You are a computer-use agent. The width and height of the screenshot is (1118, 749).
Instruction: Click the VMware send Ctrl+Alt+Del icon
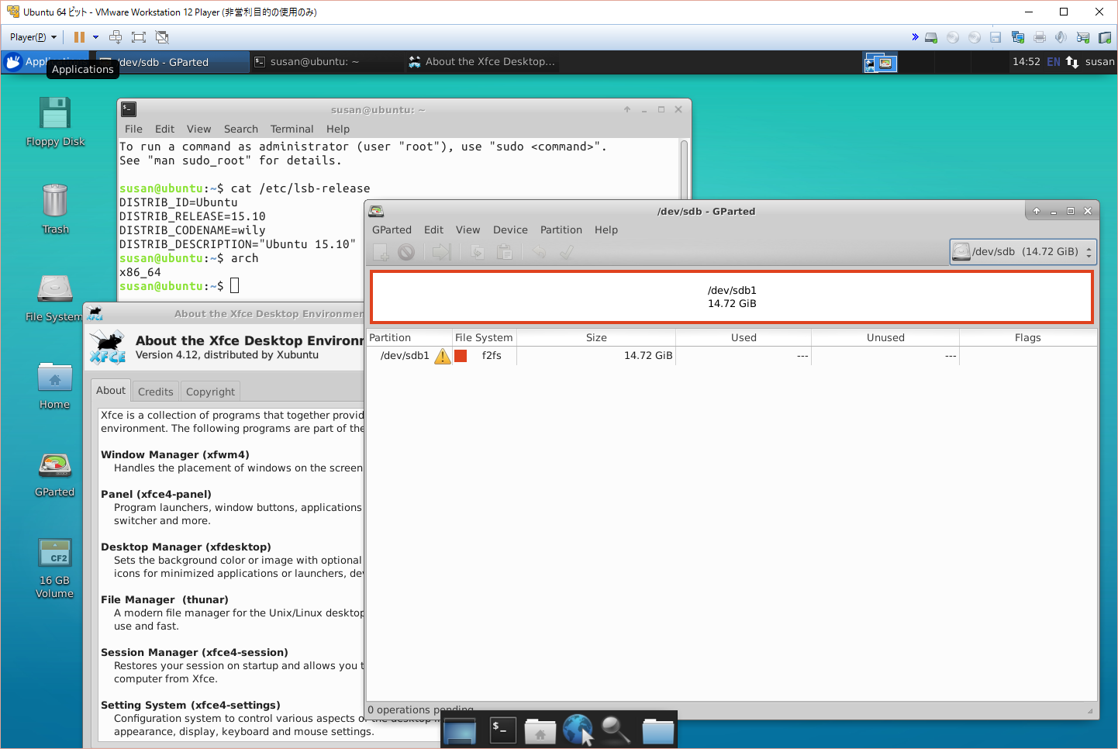(116, 37)
